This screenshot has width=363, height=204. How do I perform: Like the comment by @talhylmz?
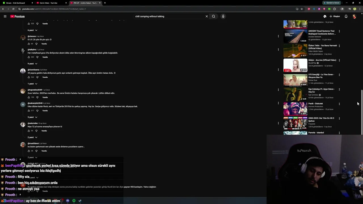pyautogui.click(x=29, y=57)
